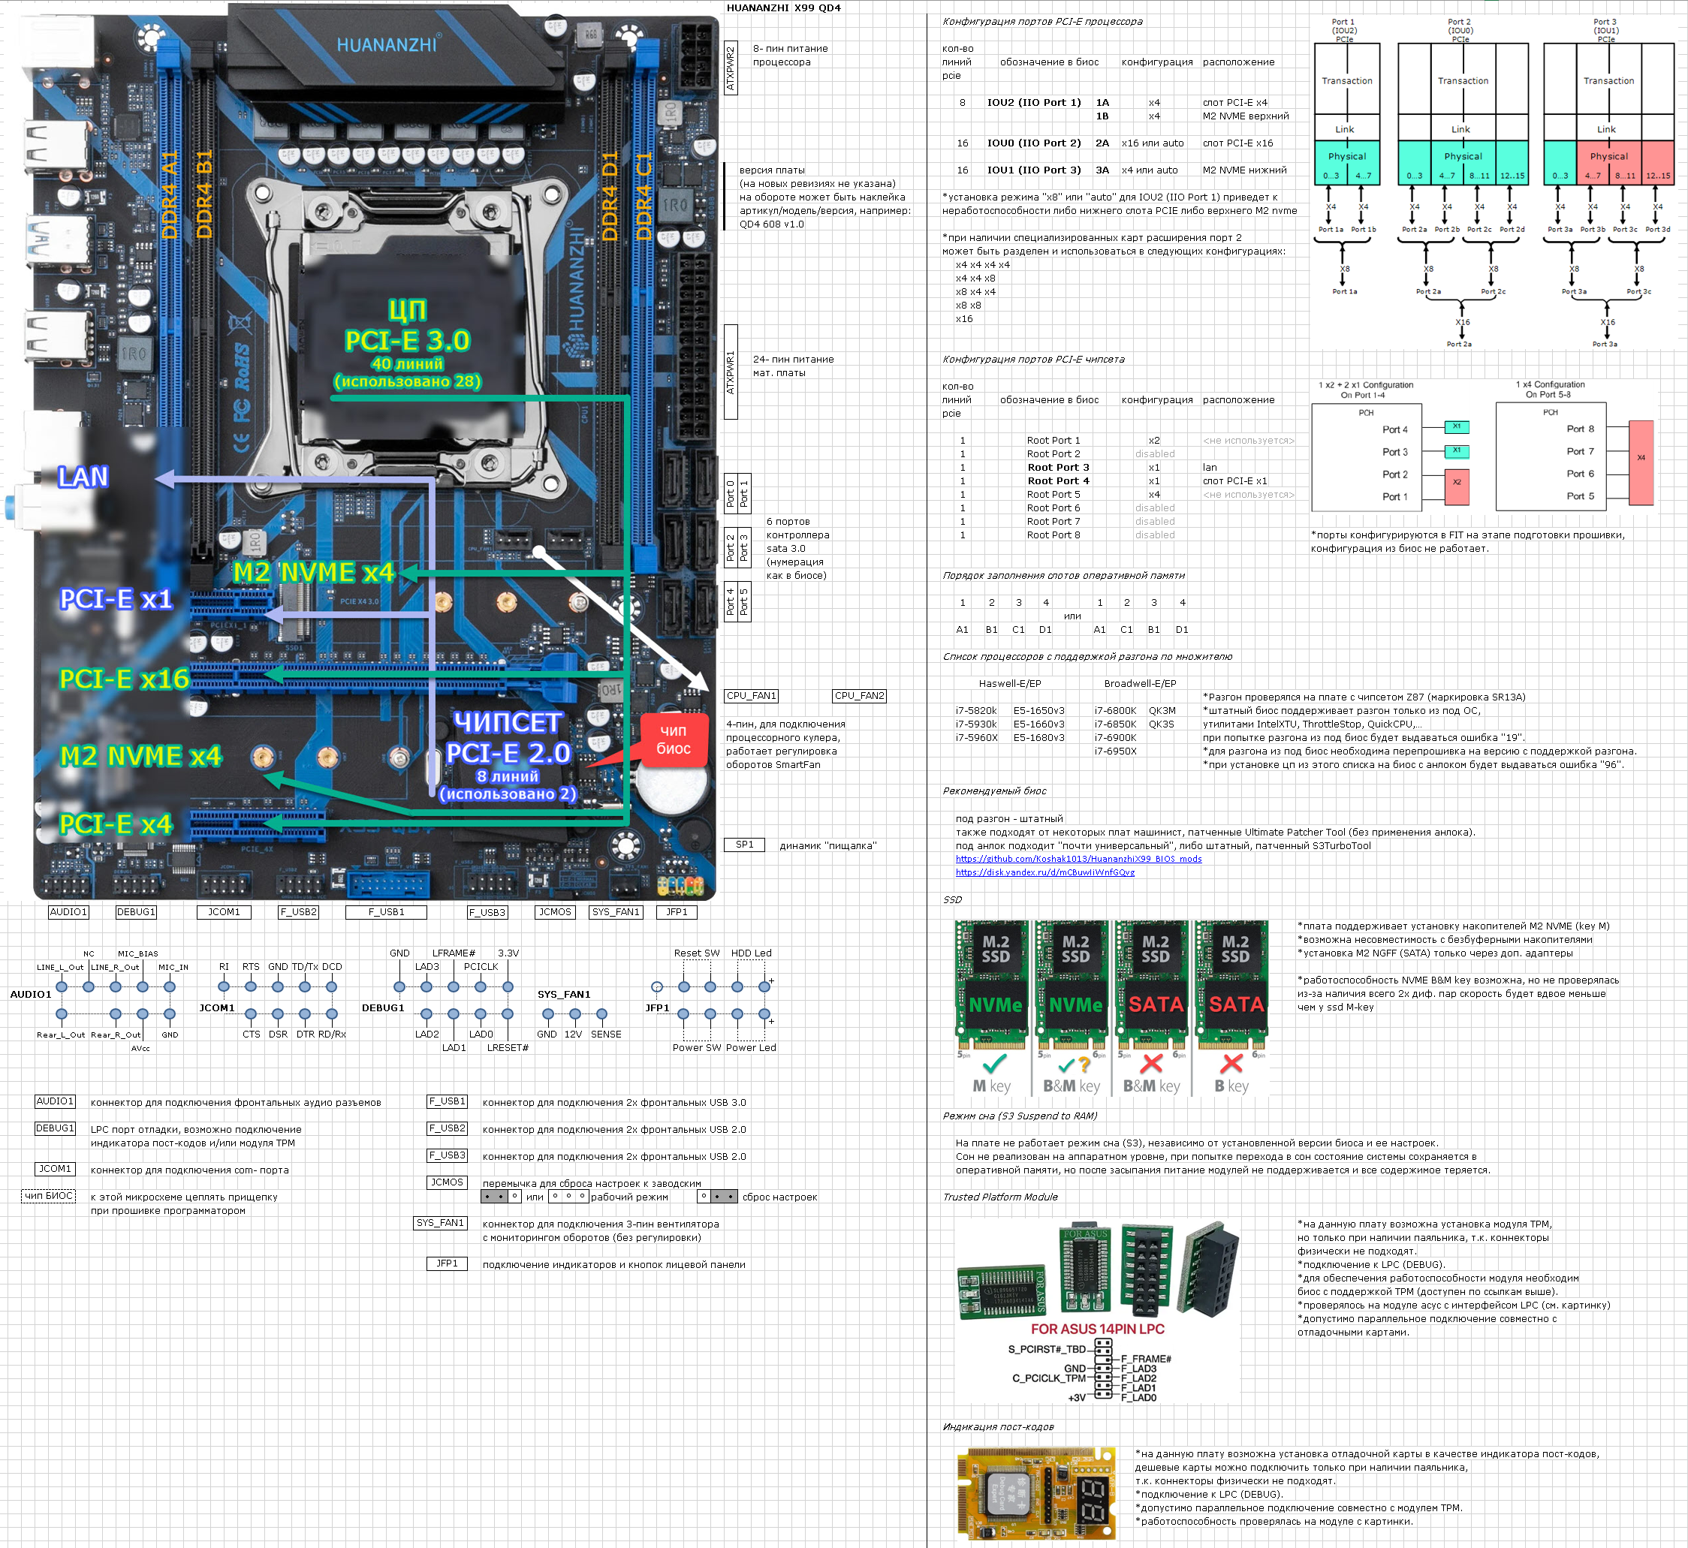
Task: Select the CPU_FAN2 label box
Action: pyautogui.click(x=859, y=696)
